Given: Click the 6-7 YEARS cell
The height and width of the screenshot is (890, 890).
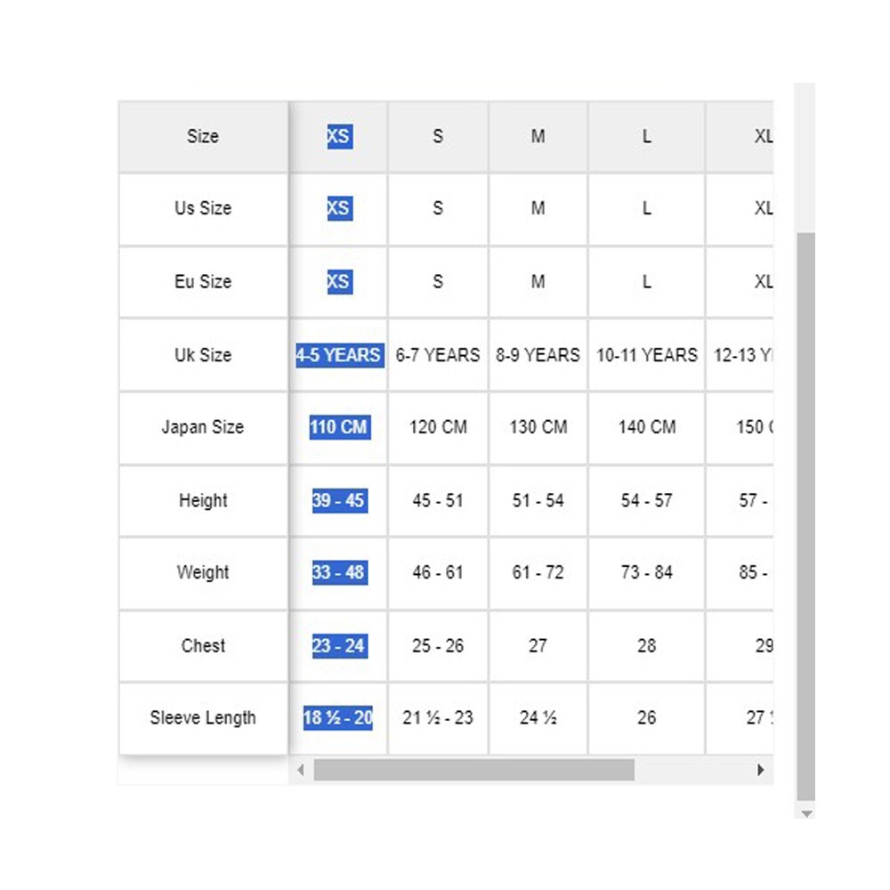Looking at the screenshot, I should (x=438, y=355).
